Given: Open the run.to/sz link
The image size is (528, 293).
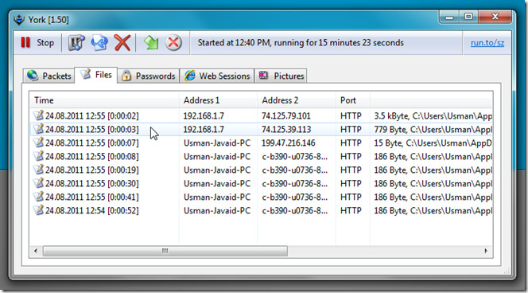Looking at the screenshot, I should click(x=487, y=43).
